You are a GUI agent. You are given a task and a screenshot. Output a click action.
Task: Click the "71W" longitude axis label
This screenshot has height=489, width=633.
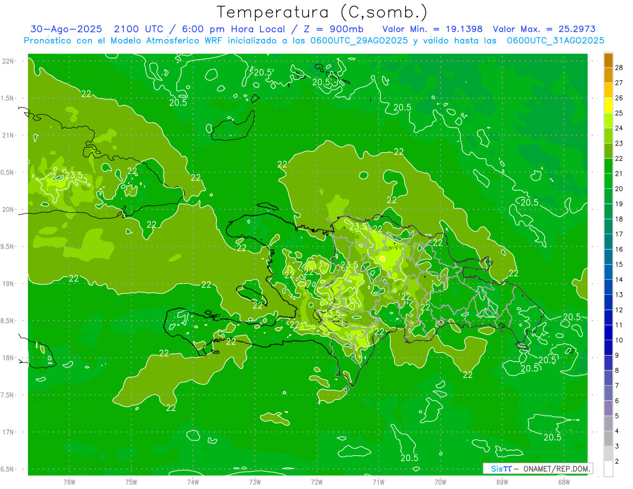(x=378, y=481)
